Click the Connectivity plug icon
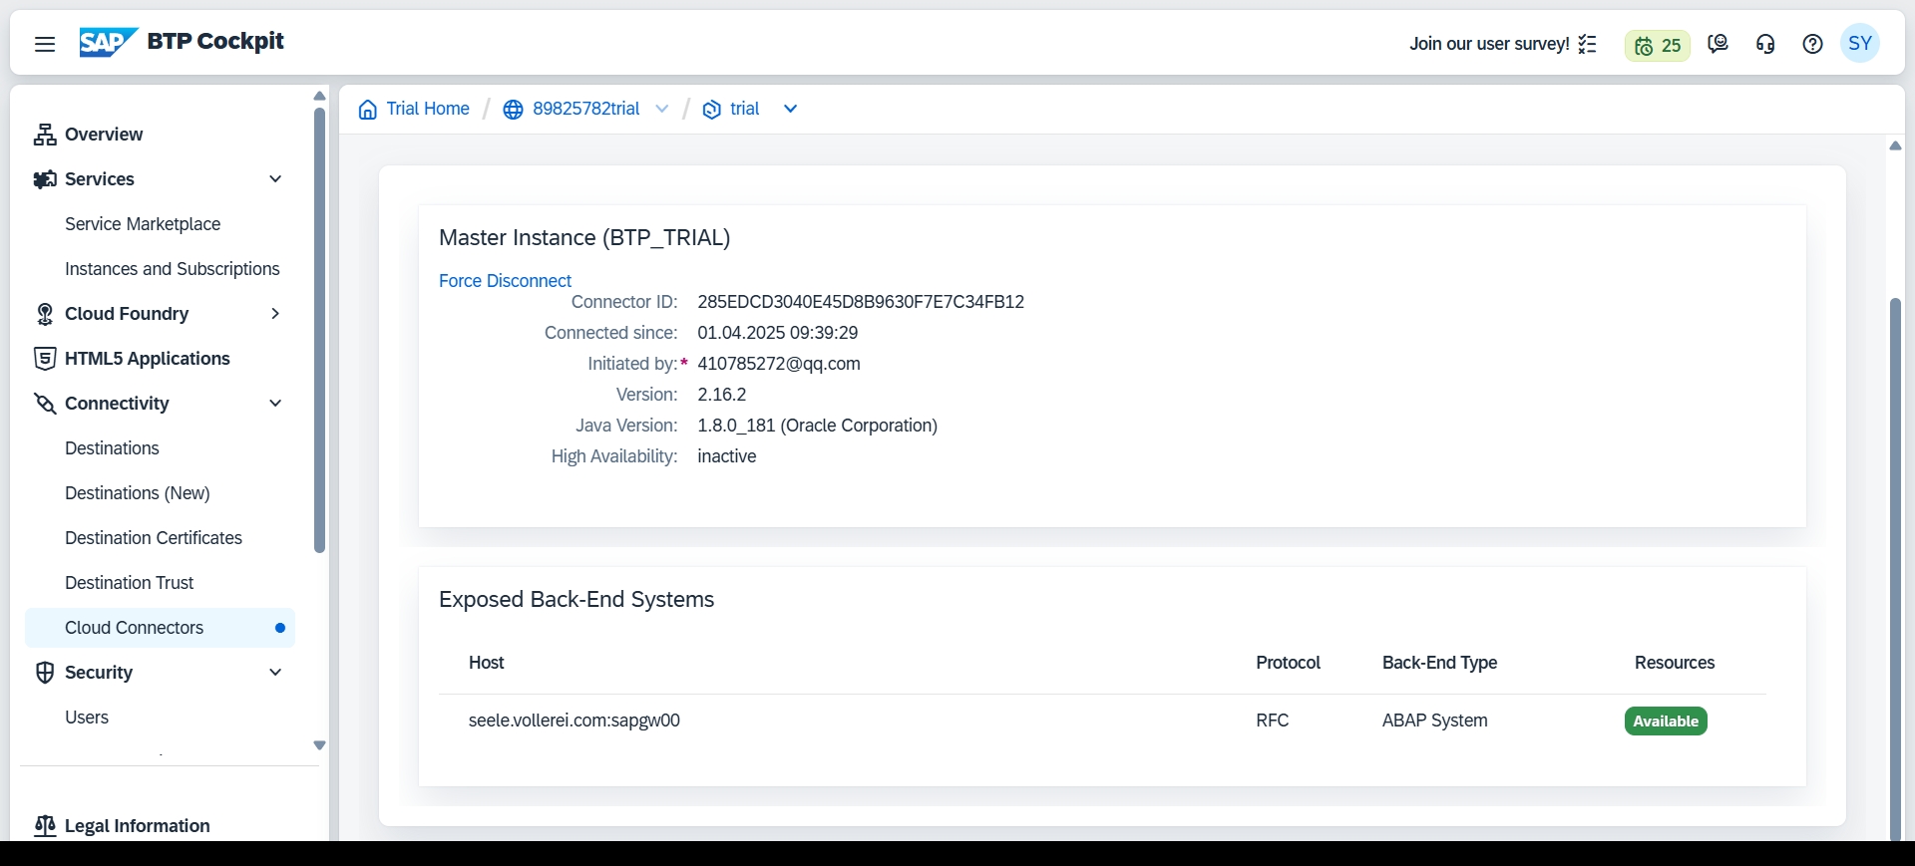 [45, 404]
